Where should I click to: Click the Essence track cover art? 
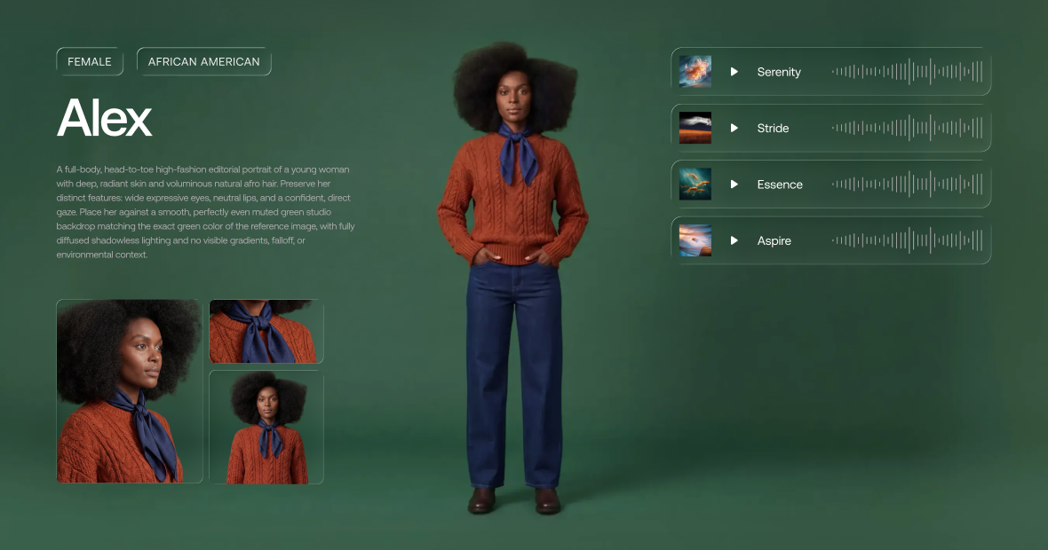[x=695, y=185]
